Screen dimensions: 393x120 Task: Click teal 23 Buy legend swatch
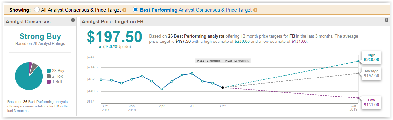48,71
